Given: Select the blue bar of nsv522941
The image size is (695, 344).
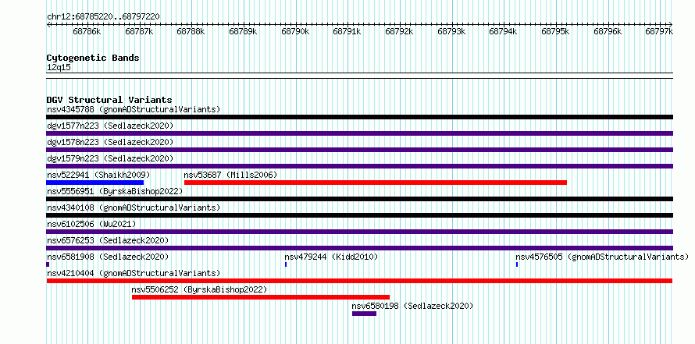Looking at the screenshot, I should coord(94,183).
